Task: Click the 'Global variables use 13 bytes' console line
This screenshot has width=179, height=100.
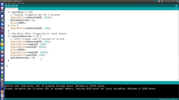Action: 81,89
